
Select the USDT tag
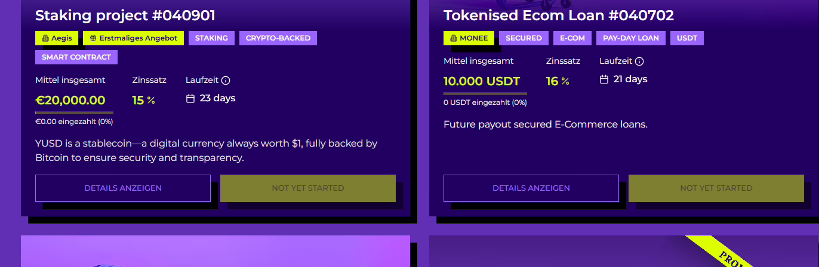[x=687, y=38]
